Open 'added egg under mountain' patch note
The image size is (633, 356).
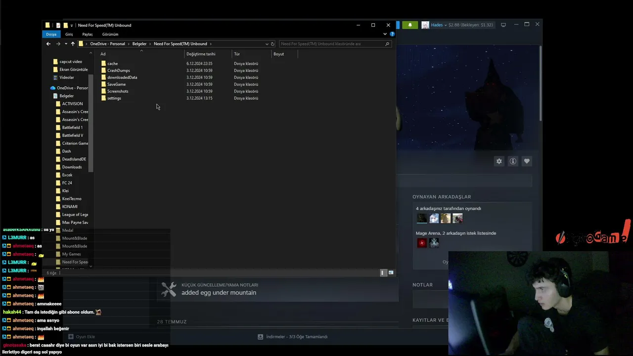coord(219,293)
